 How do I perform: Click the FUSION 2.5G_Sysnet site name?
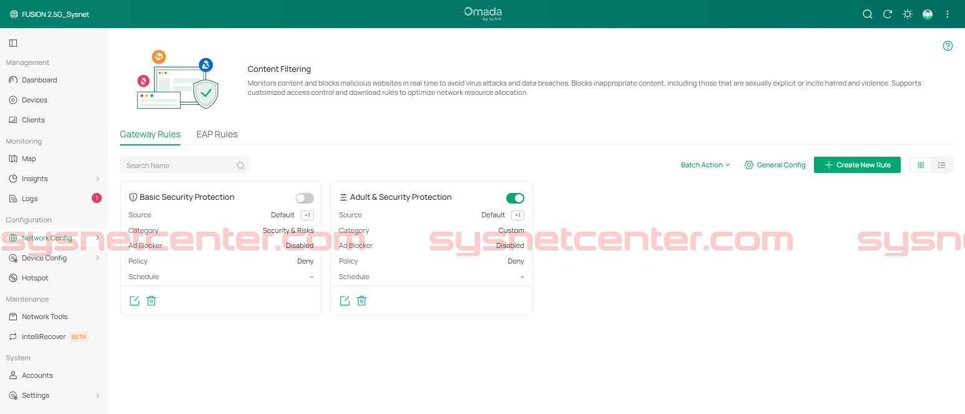[56, 14]
